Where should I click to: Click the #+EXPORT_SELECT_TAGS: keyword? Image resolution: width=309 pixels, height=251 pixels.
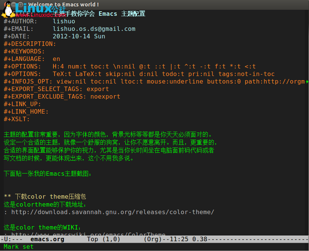tap(43, 89)
